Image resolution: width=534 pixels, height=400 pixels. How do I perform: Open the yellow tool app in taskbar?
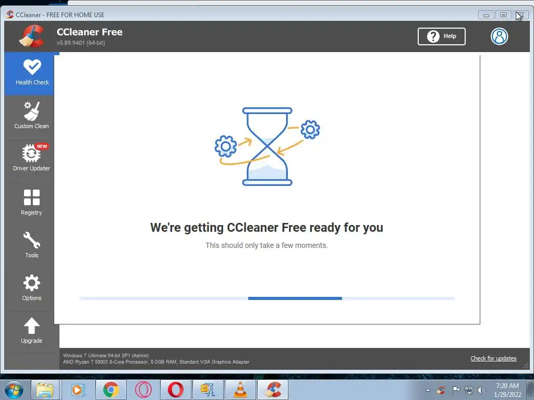click(208, 390)
